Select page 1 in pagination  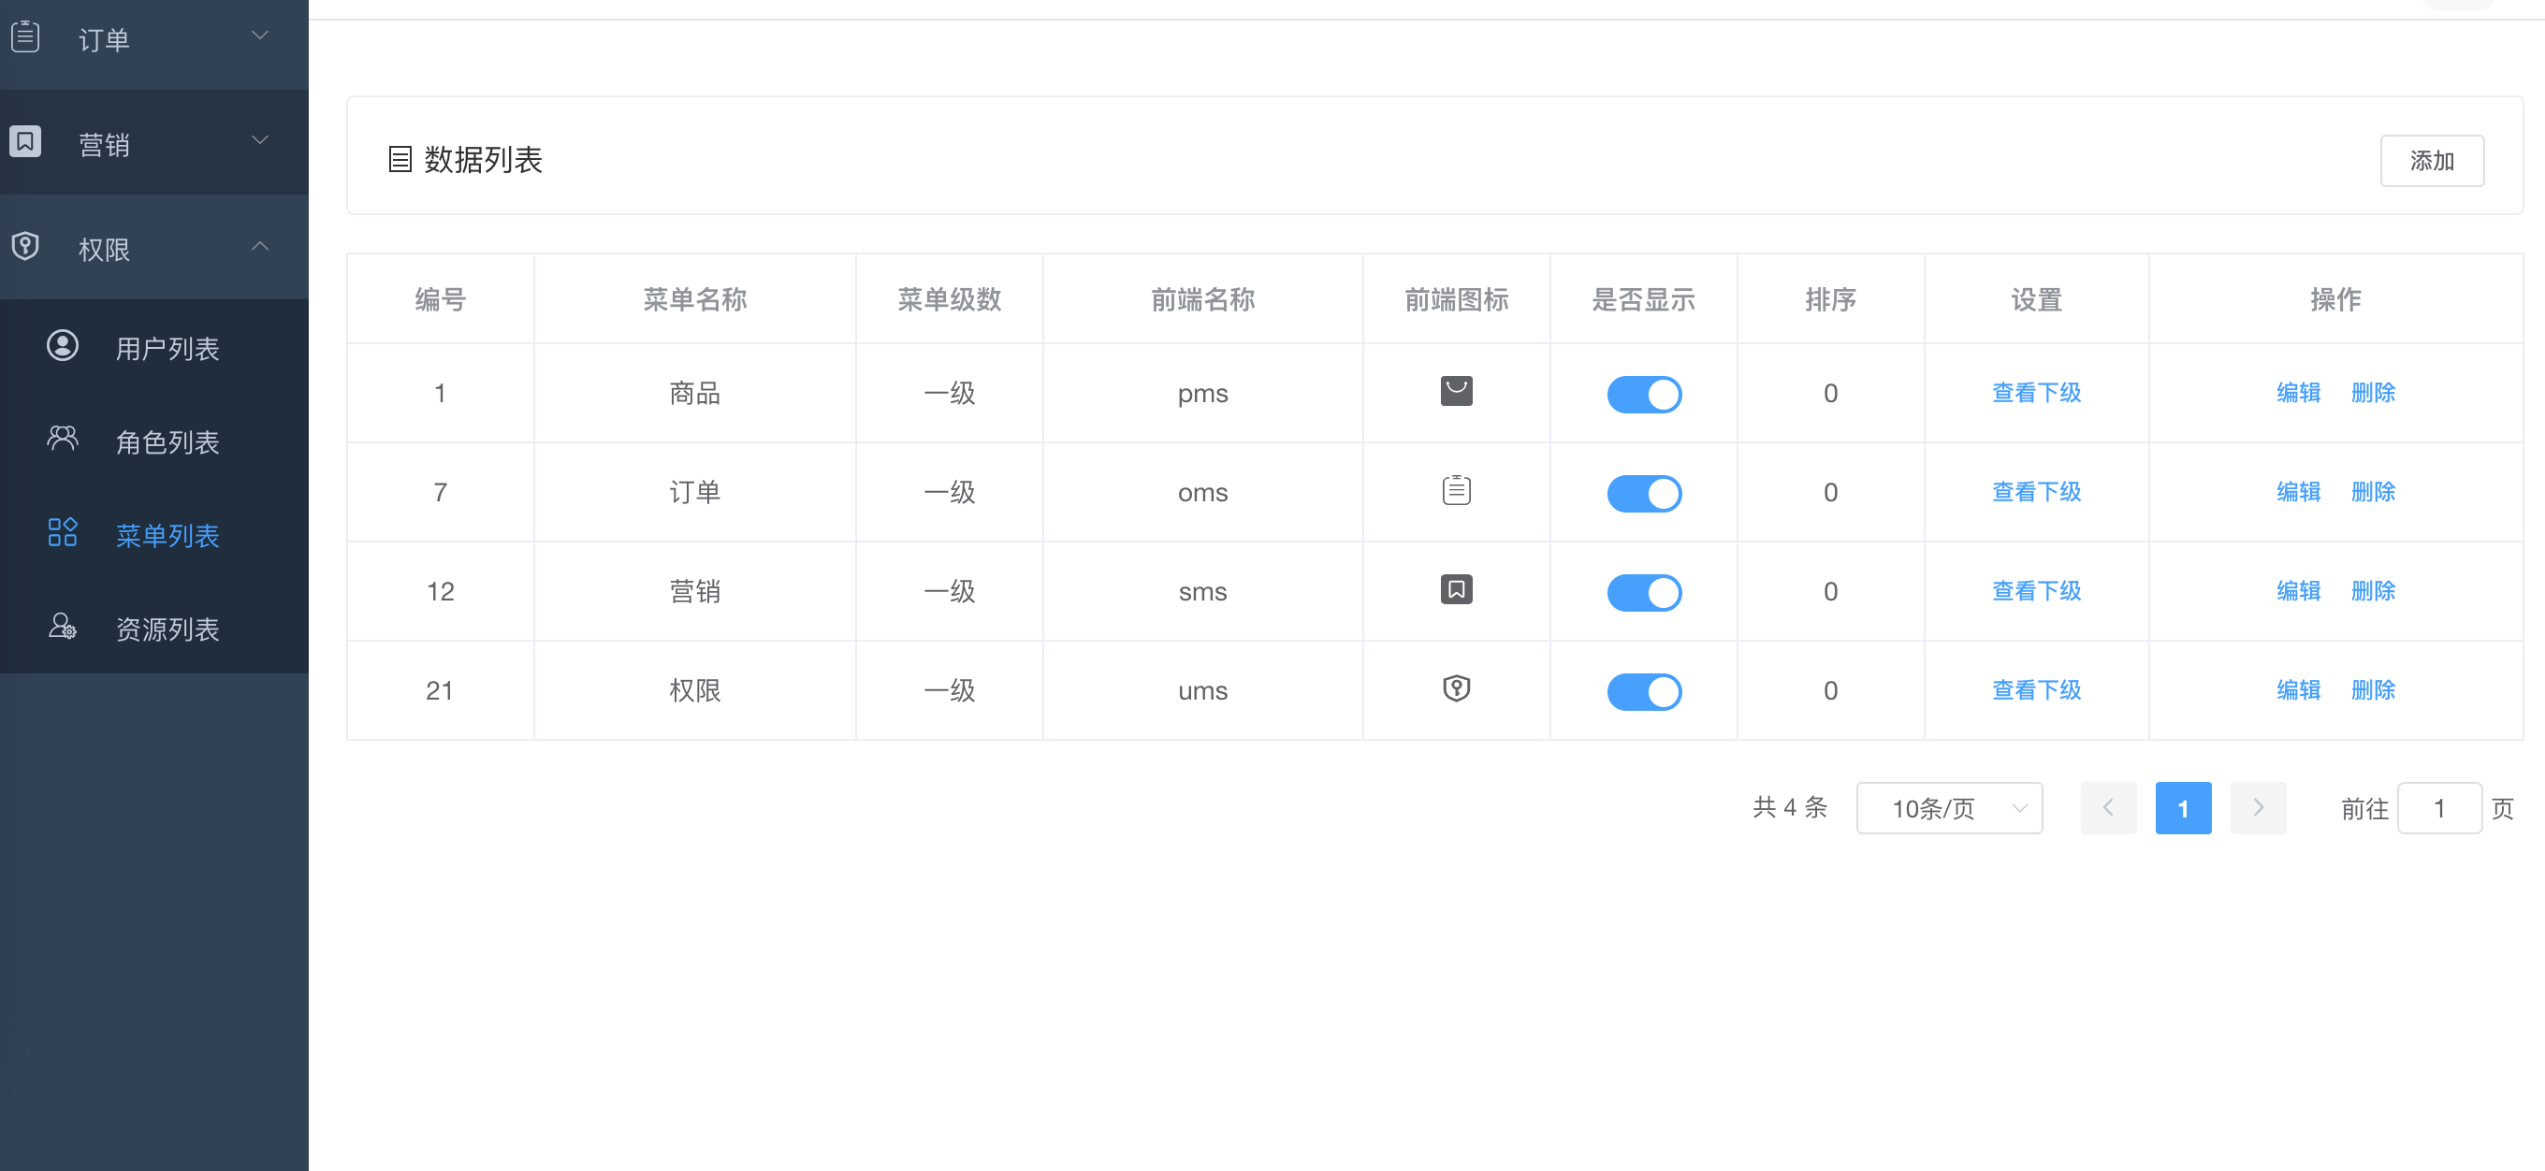(2184, 809)
